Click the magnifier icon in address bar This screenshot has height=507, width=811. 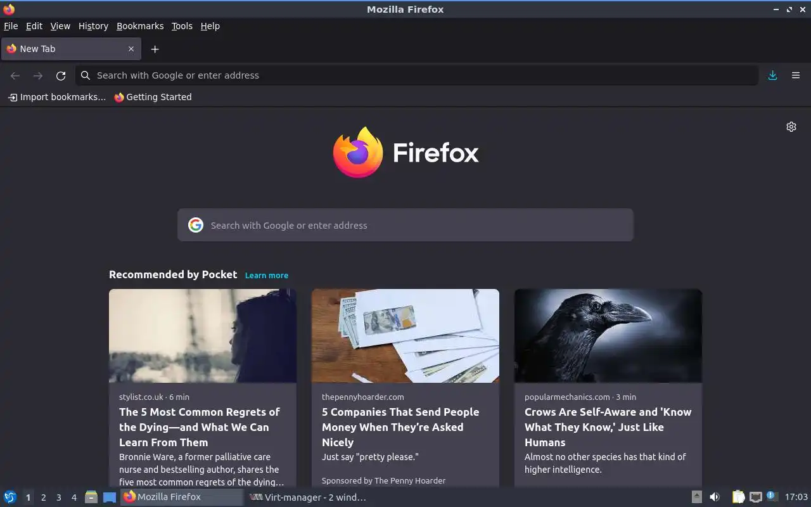click(86, 75)
